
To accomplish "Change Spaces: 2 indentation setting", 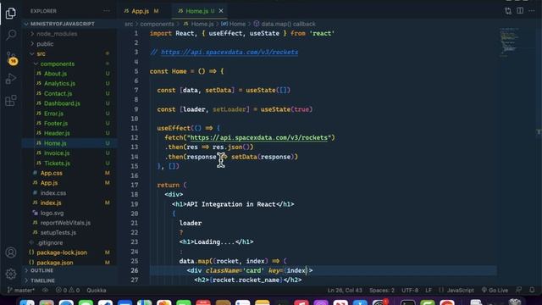I will point(382,291).
